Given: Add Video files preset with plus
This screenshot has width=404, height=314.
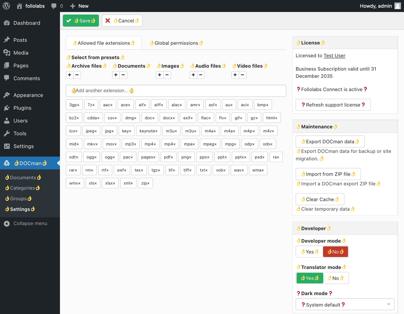Looking at the screenshot, I should (x=235, y=75).
